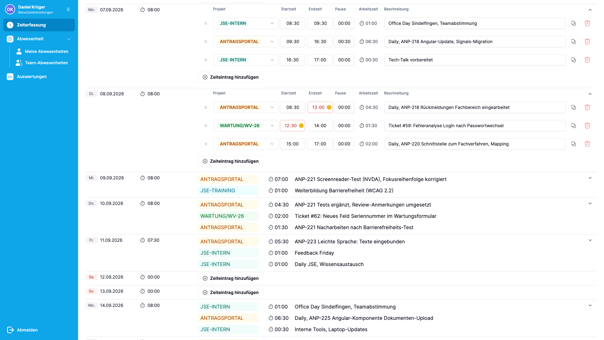
Task: Click Abmelden to log out
Action: coord(23,330)
